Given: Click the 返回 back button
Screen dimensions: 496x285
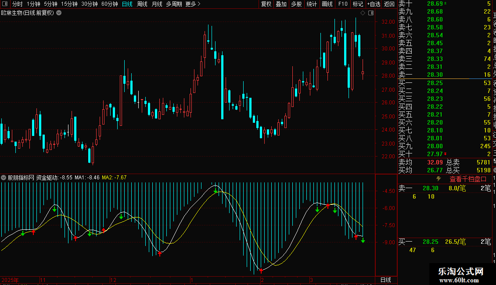Looking at the screenshot, I should [x=389, y=4].
